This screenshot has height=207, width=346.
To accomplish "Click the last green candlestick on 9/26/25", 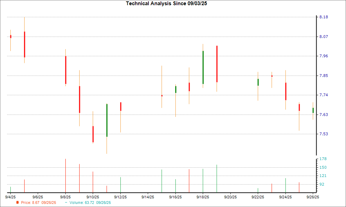I will (313, 110).
